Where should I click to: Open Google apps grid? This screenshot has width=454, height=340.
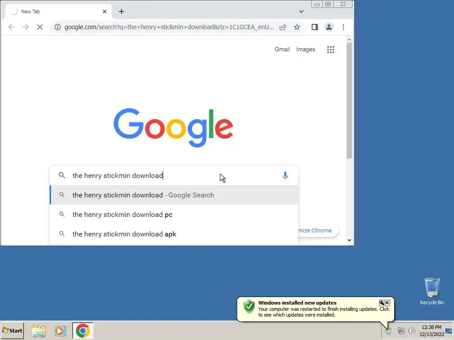(x=331, y=50)
